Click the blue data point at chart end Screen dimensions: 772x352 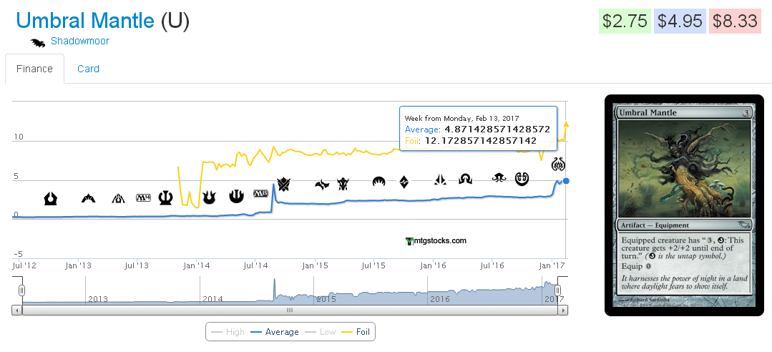click(x=566, y=181)
